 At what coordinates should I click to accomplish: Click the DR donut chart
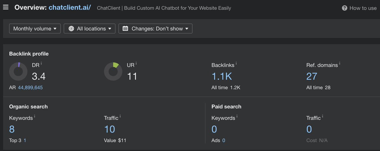(x=18, y=71)
